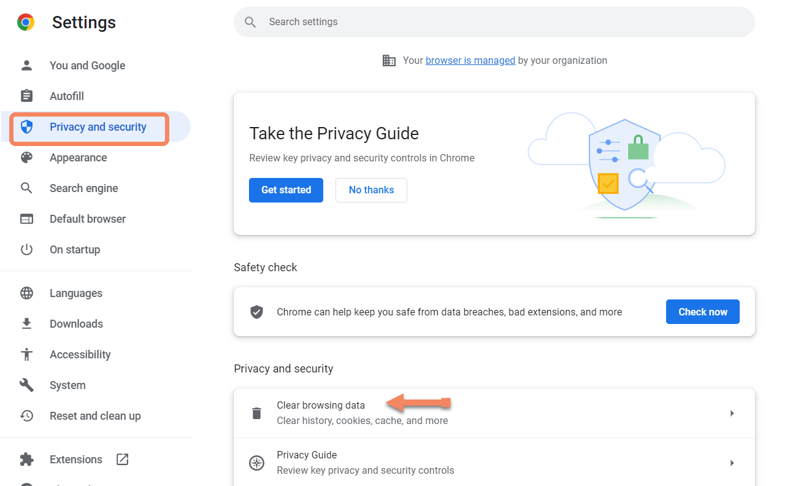Click the Accessibility person icon
The width and height of the screenshot is (790, 486).
click(26, 355)
